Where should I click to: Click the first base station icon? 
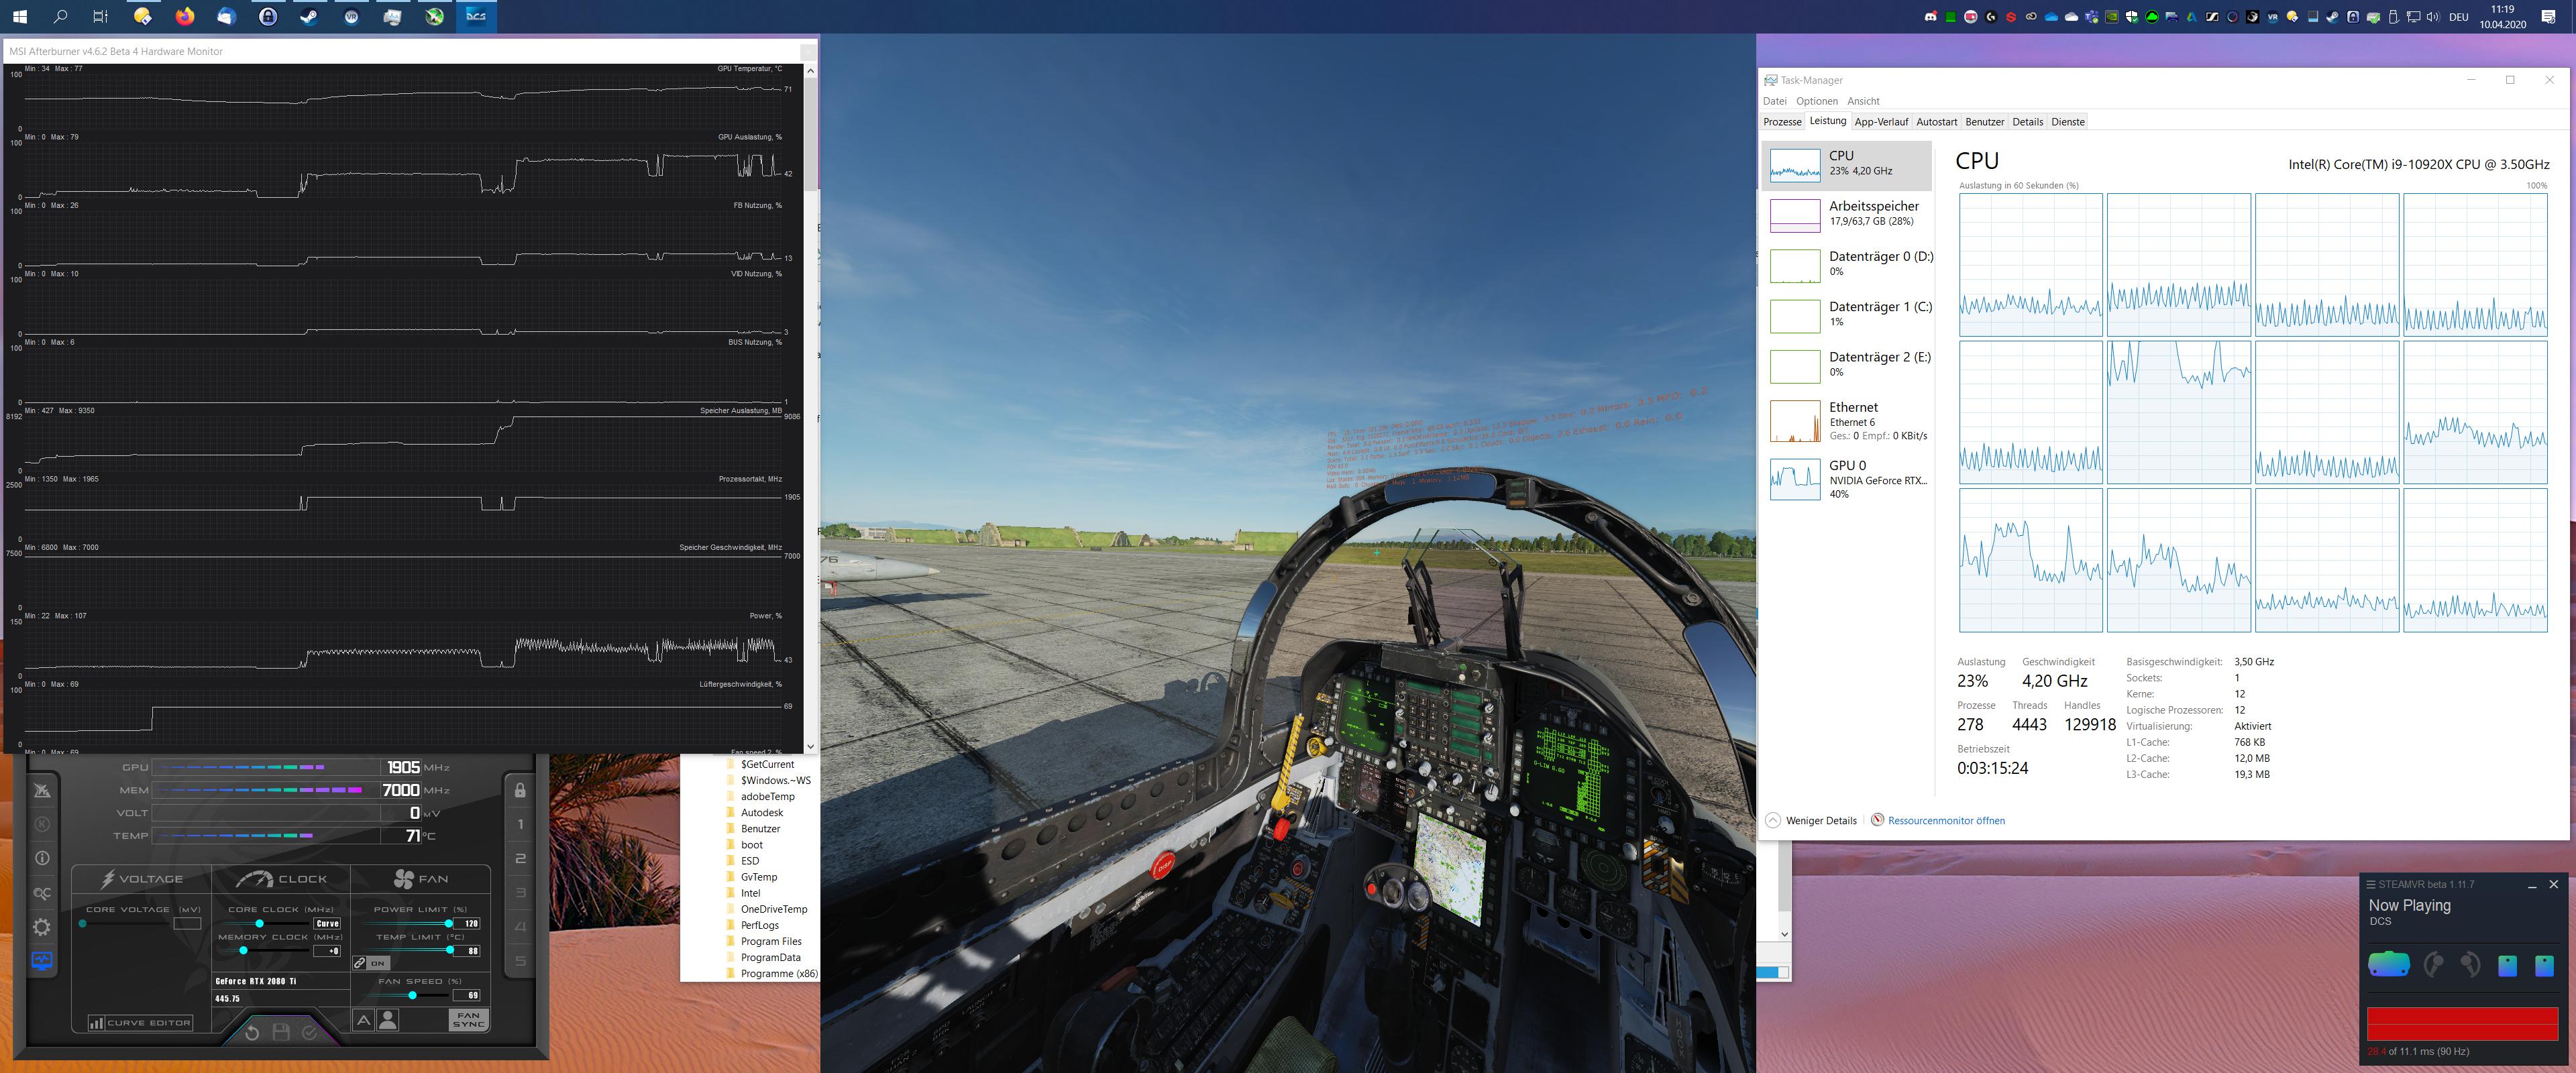pos(2507,965)
